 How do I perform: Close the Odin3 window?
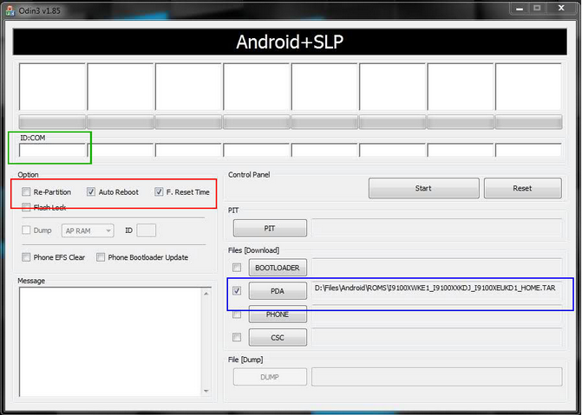[x=561, y=8]
